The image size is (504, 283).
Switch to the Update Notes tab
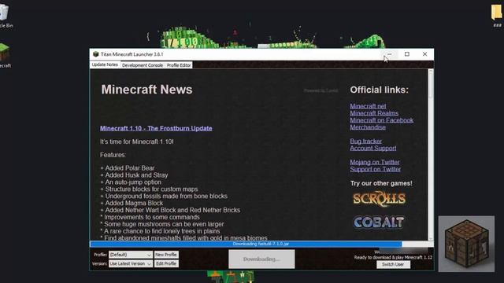click(105, 64)
